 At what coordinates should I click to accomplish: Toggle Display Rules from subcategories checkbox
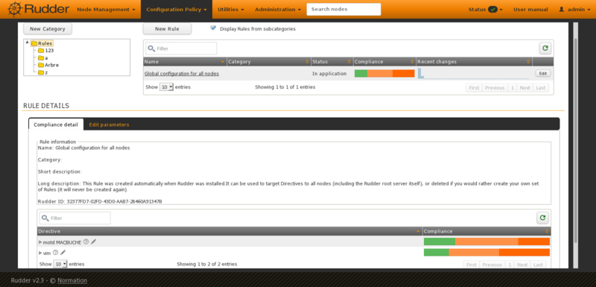[x=213, y=28]
